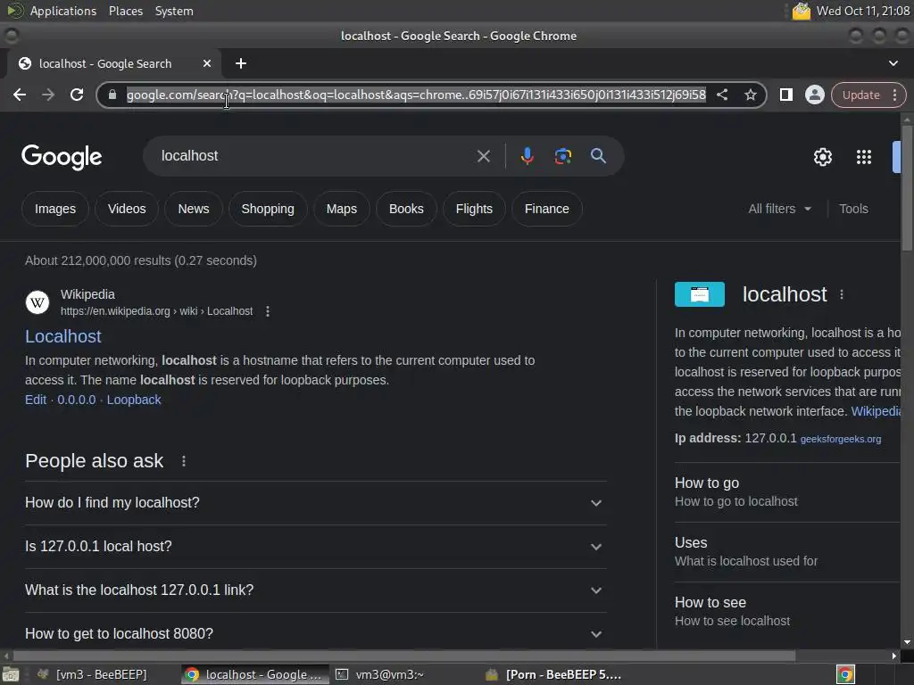This screenshot has width=914, height=685.
Task: Expand 'What is the localhost 127.0.0.1 link?'
Action: click(315, 590)
